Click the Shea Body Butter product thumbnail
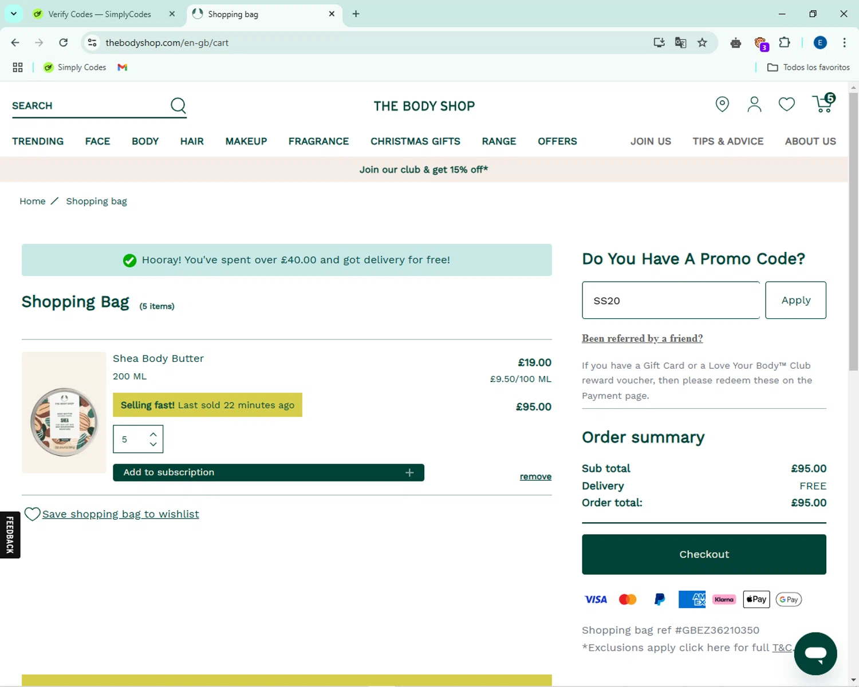This screenshot has width=859, height=687. [64, 413]
